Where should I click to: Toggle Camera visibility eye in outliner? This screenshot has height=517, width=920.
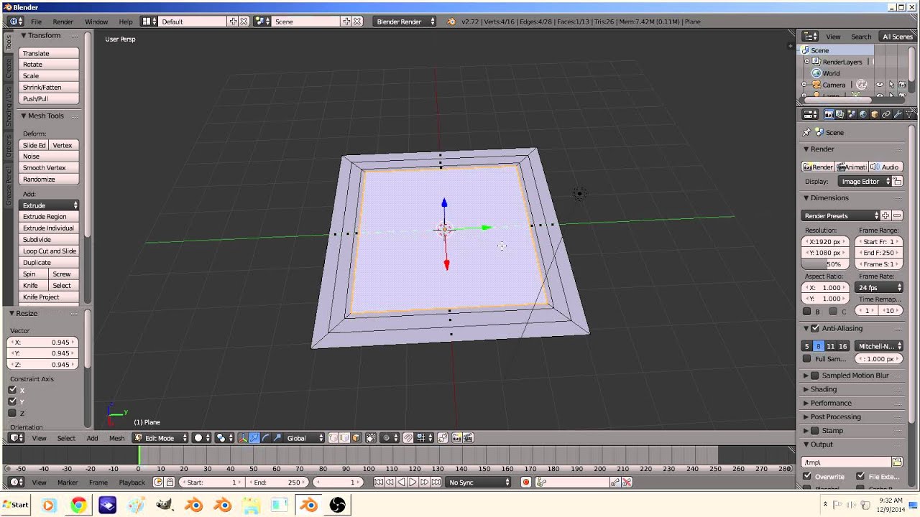point(879,85)
